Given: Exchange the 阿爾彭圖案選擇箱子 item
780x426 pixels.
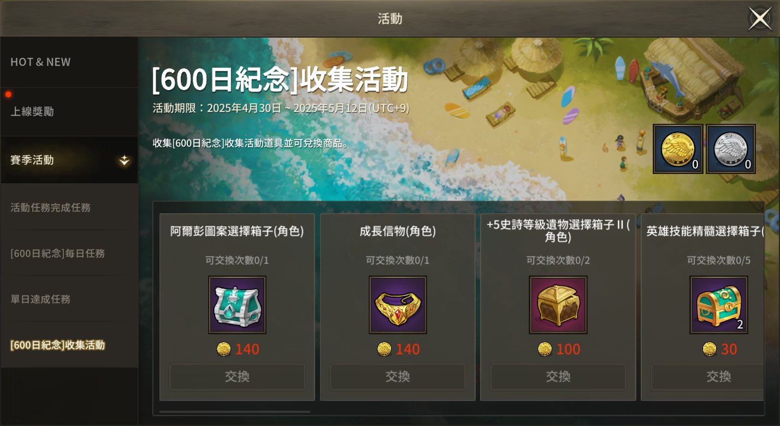Looking at the screenshot, I should point(237,377).
